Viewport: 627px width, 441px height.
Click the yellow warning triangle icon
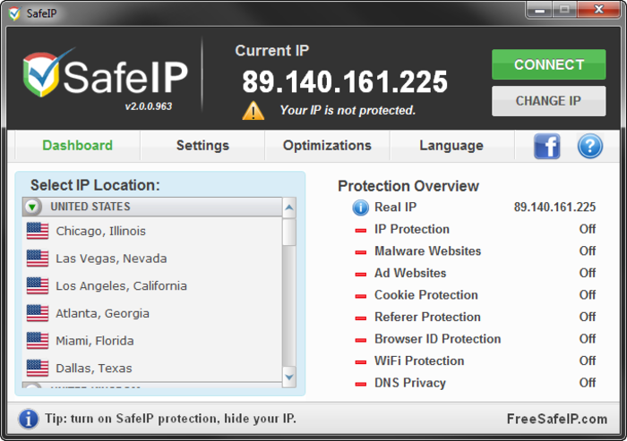tap(253, 111)
